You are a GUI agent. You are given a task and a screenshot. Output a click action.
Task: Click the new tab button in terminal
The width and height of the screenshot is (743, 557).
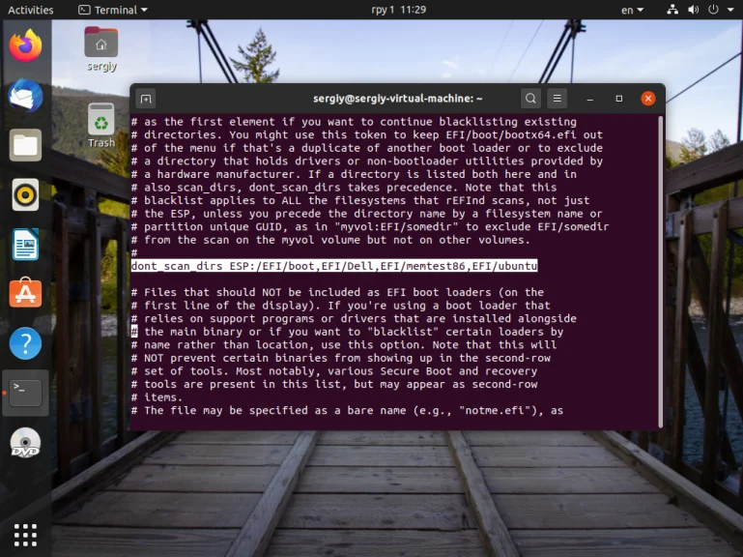coord(146,99)
